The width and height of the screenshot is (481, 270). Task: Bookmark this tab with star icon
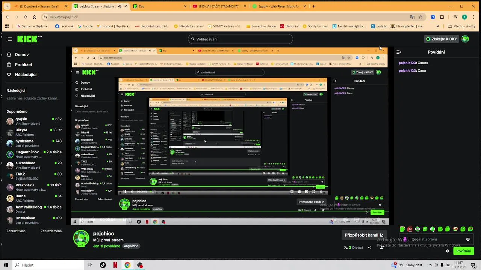point(420,17)
